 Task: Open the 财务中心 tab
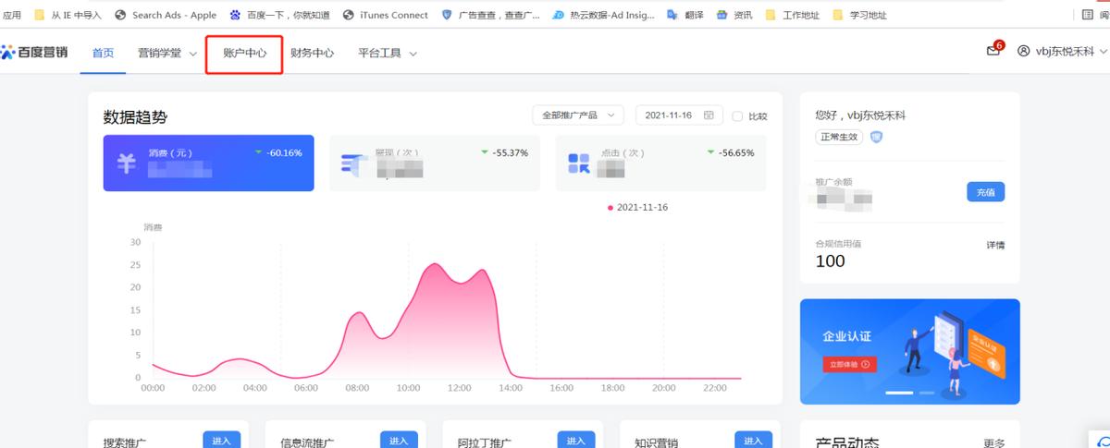[x=313, y=53]
